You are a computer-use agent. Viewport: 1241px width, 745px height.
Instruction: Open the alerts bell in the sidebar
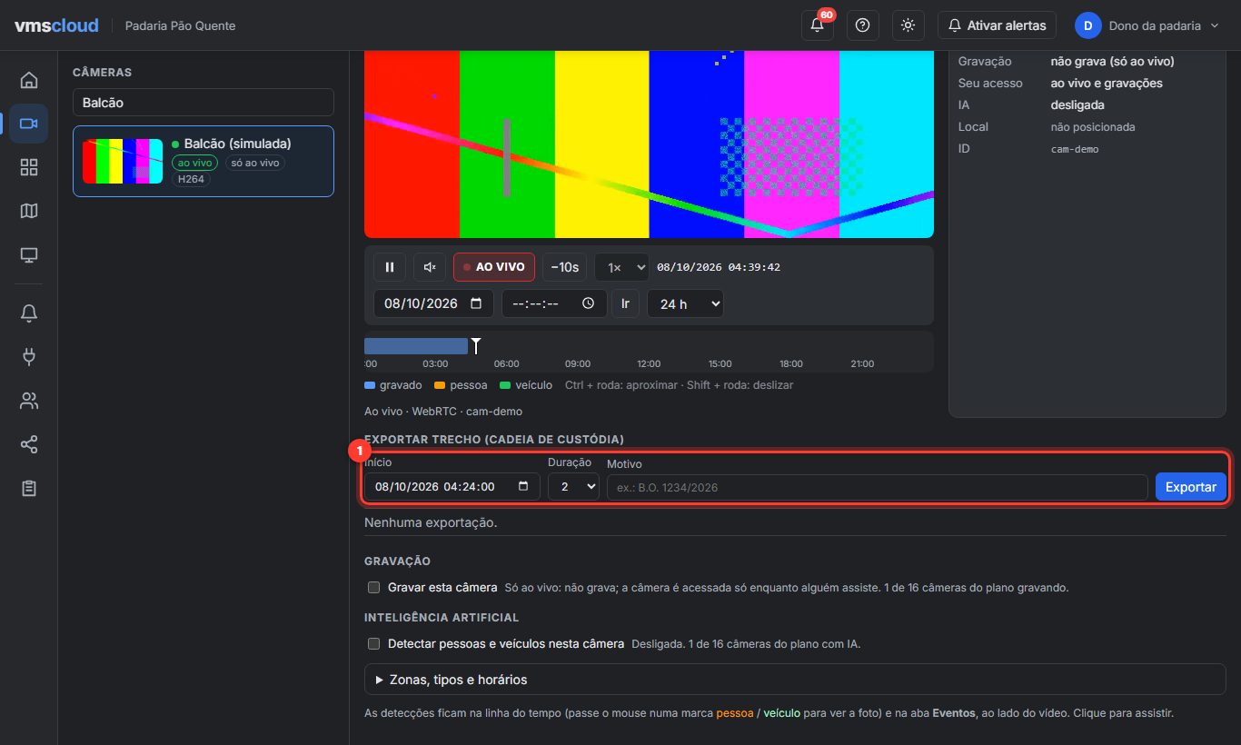pos(29,313)
